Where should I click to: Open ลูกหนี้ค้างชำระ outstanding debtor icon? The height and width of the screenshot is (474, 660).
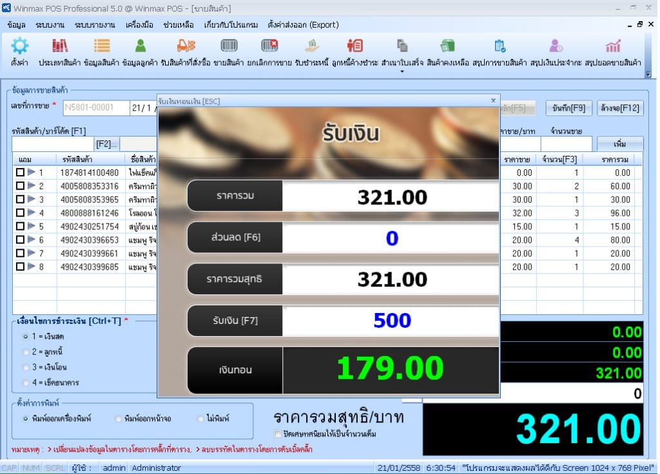click(355, 46)
